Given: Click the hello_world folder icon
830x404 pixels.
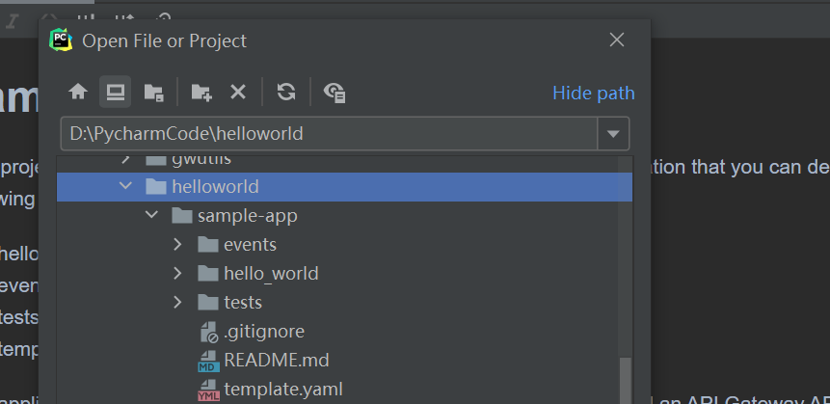Looking at the screenshot, I should pyautogui.click(x=208, y=274).
